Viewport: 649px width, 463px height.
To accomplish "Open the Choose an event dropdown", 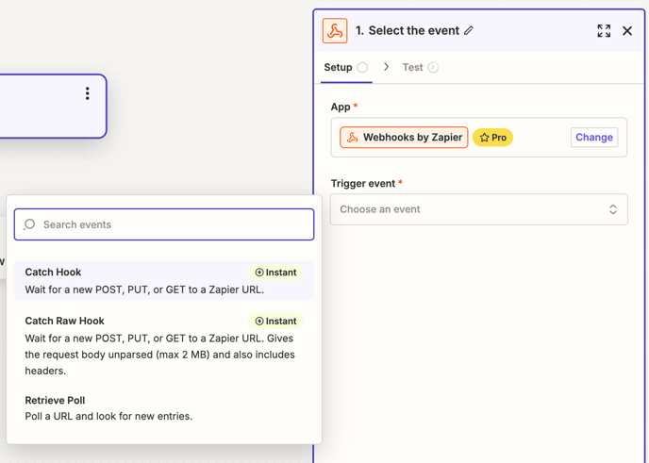I will 479,209.
